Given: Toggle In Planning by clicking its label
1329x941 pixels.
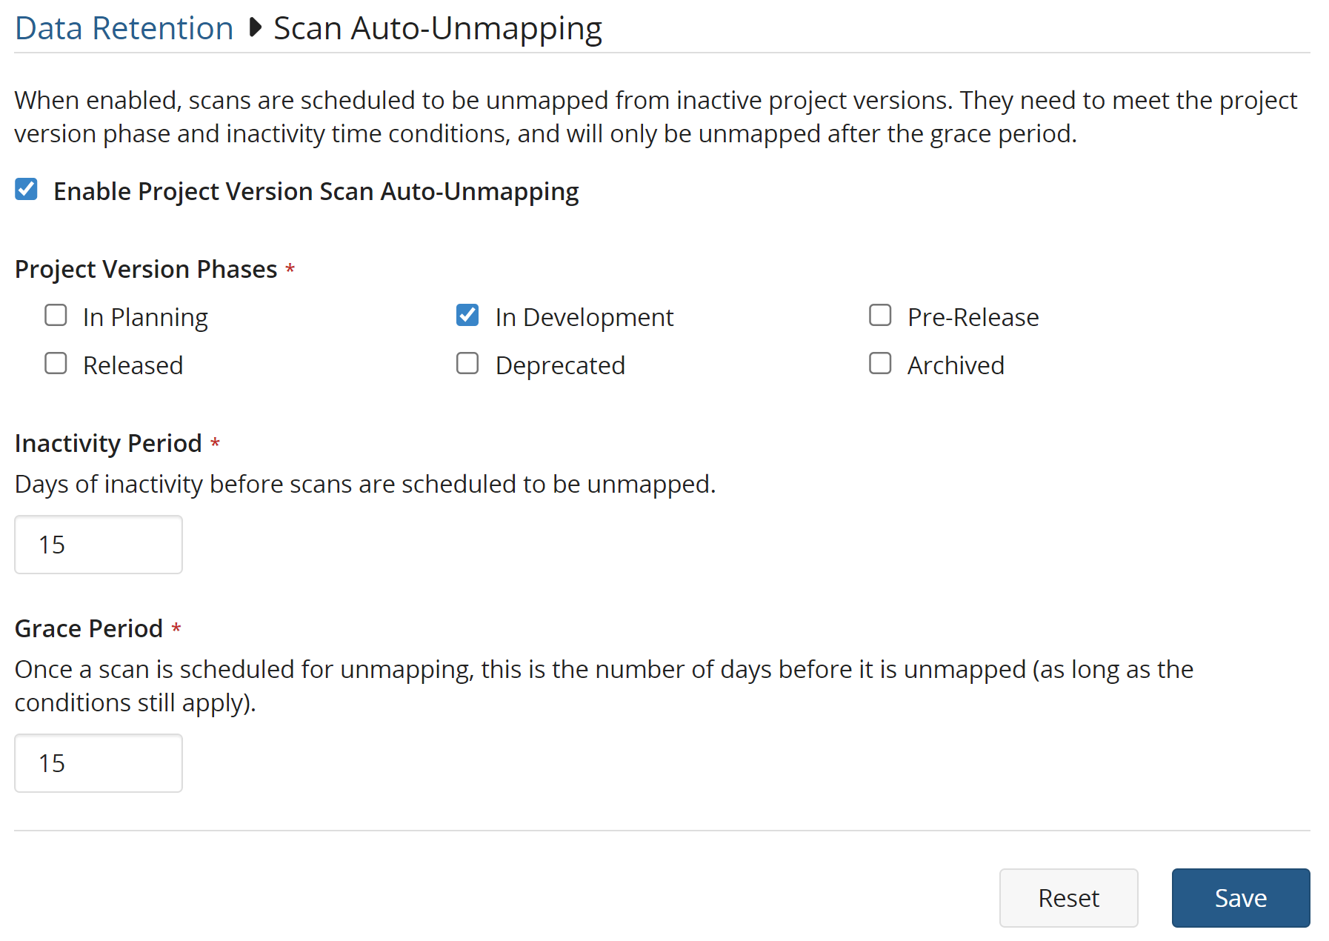Looking at the screenshot, I should (x=145, y=316).
